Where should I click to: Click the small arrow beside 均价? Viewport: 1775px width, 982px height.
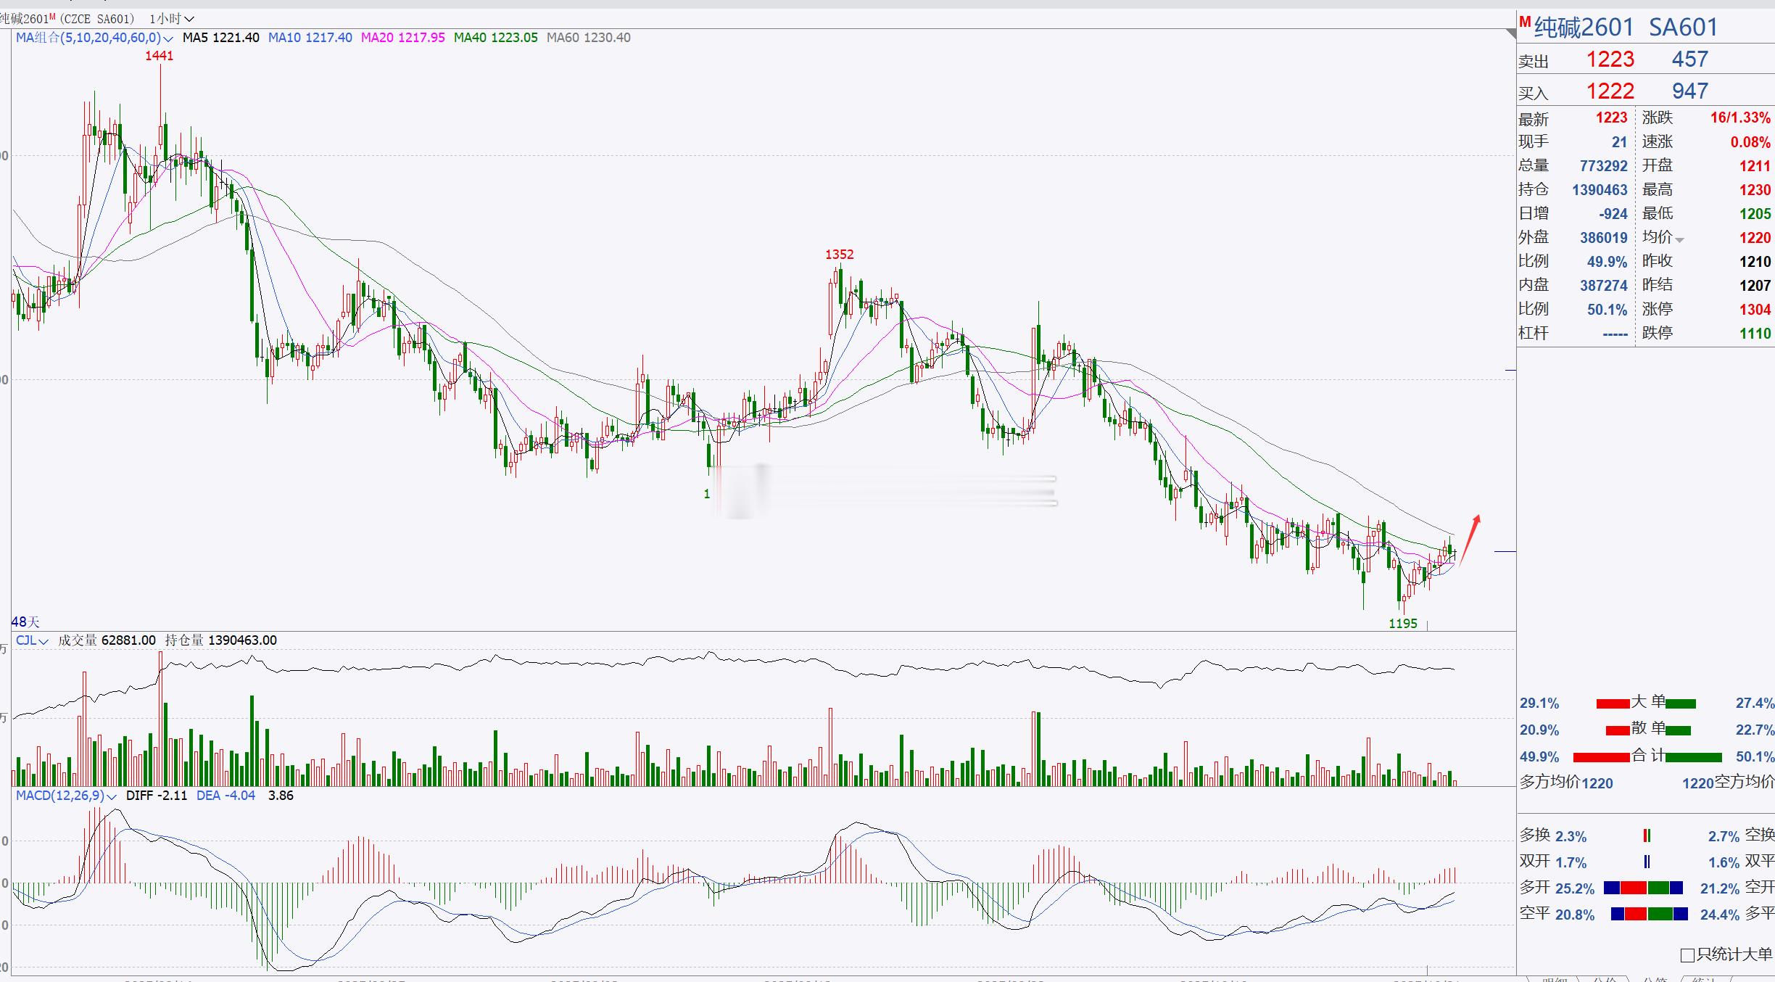coord(1680,240)
